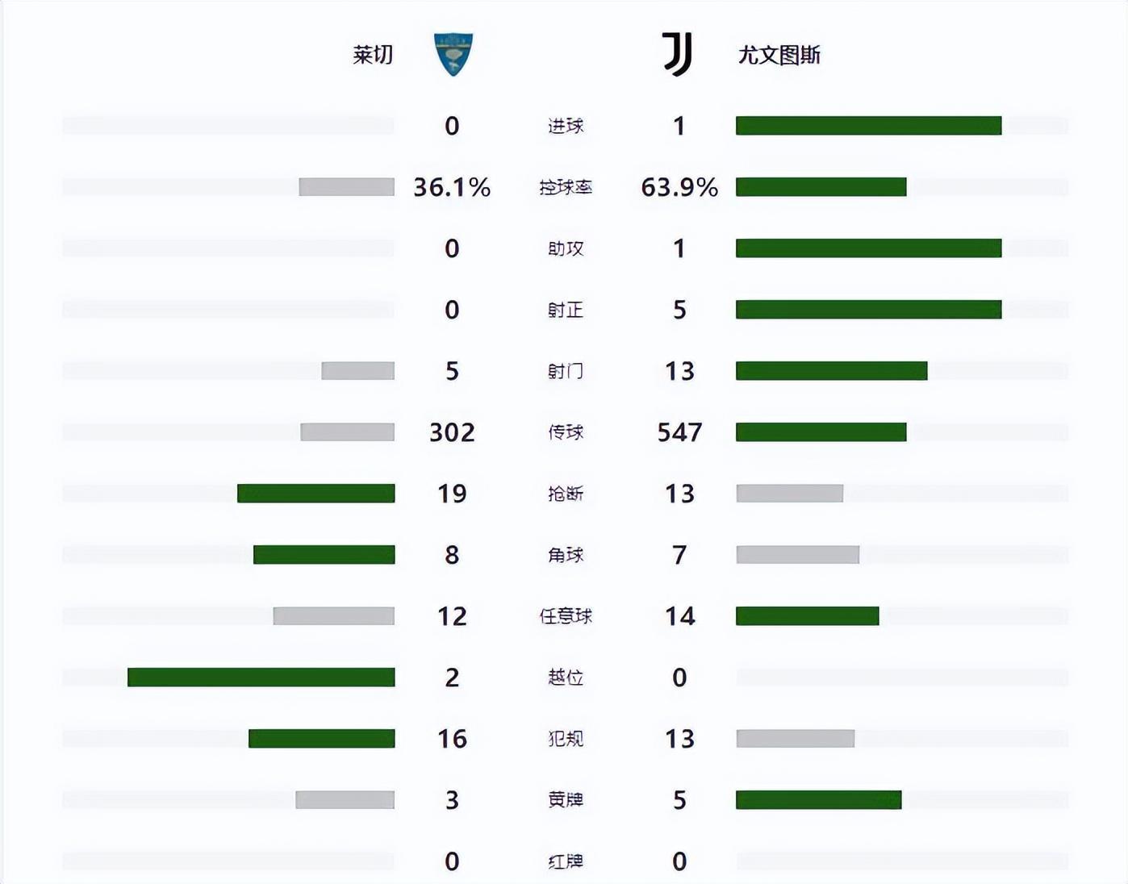This screenshot has height=884, width=1128.
Task: Select the 红牌 stat label
Action: pyautogui.click(x=565, y=861)
